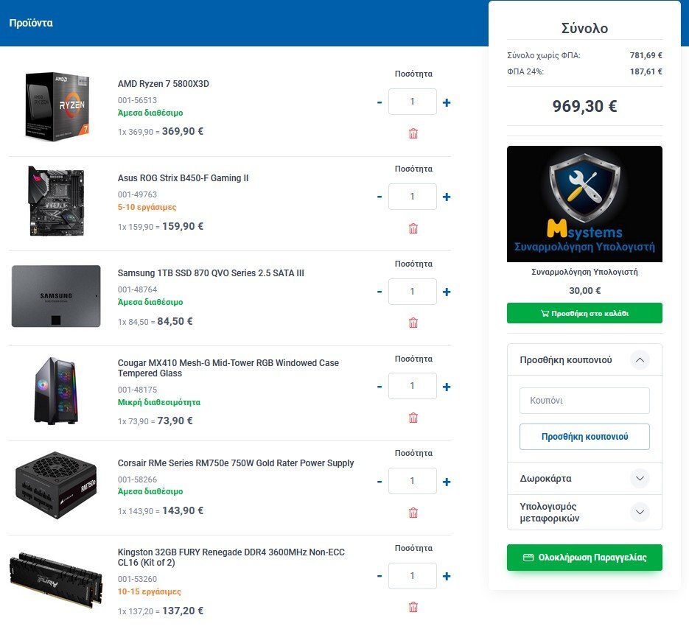Click the Cougar RGB case thumbnail
Image resolution: width=689 pixels, height=629 pixels.
[x=56, y=391]
